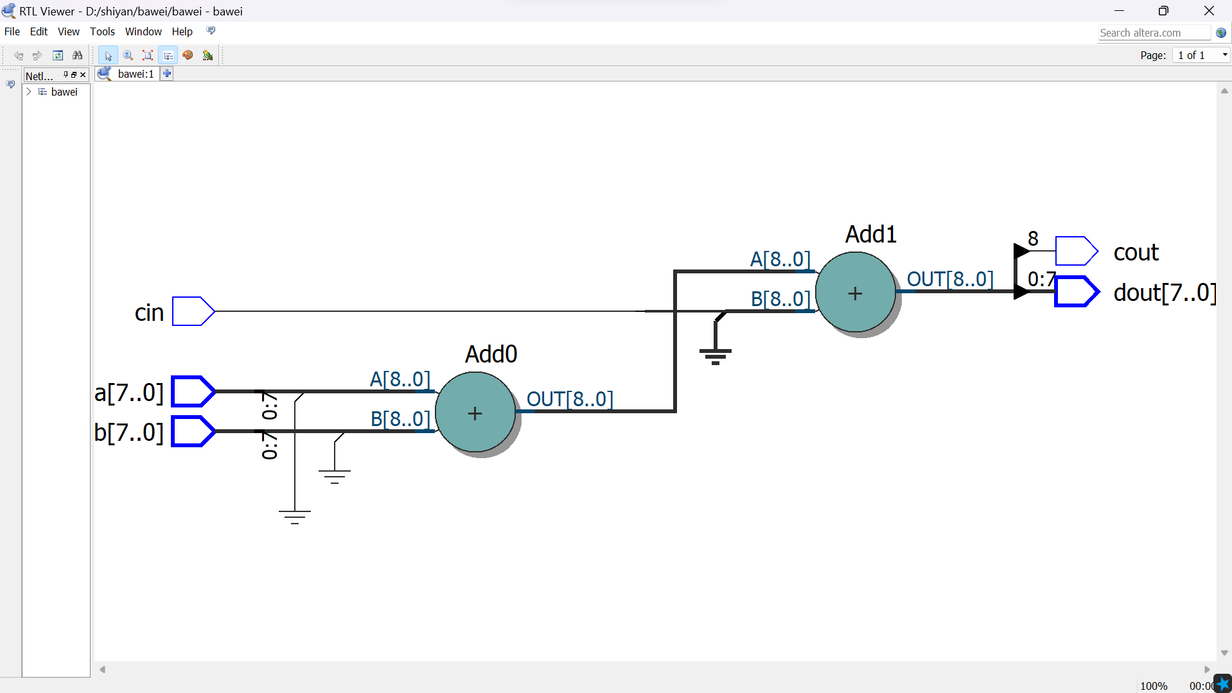Minimize the RTL Viewer window
The image size is (1232, 693).
click(1119, 11)
